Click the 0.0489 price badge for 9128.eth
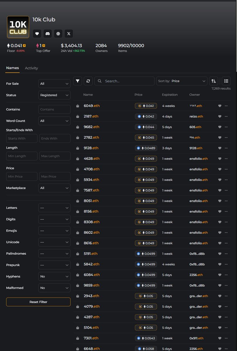This screenshot has width=237, height=351. point(146,148)
